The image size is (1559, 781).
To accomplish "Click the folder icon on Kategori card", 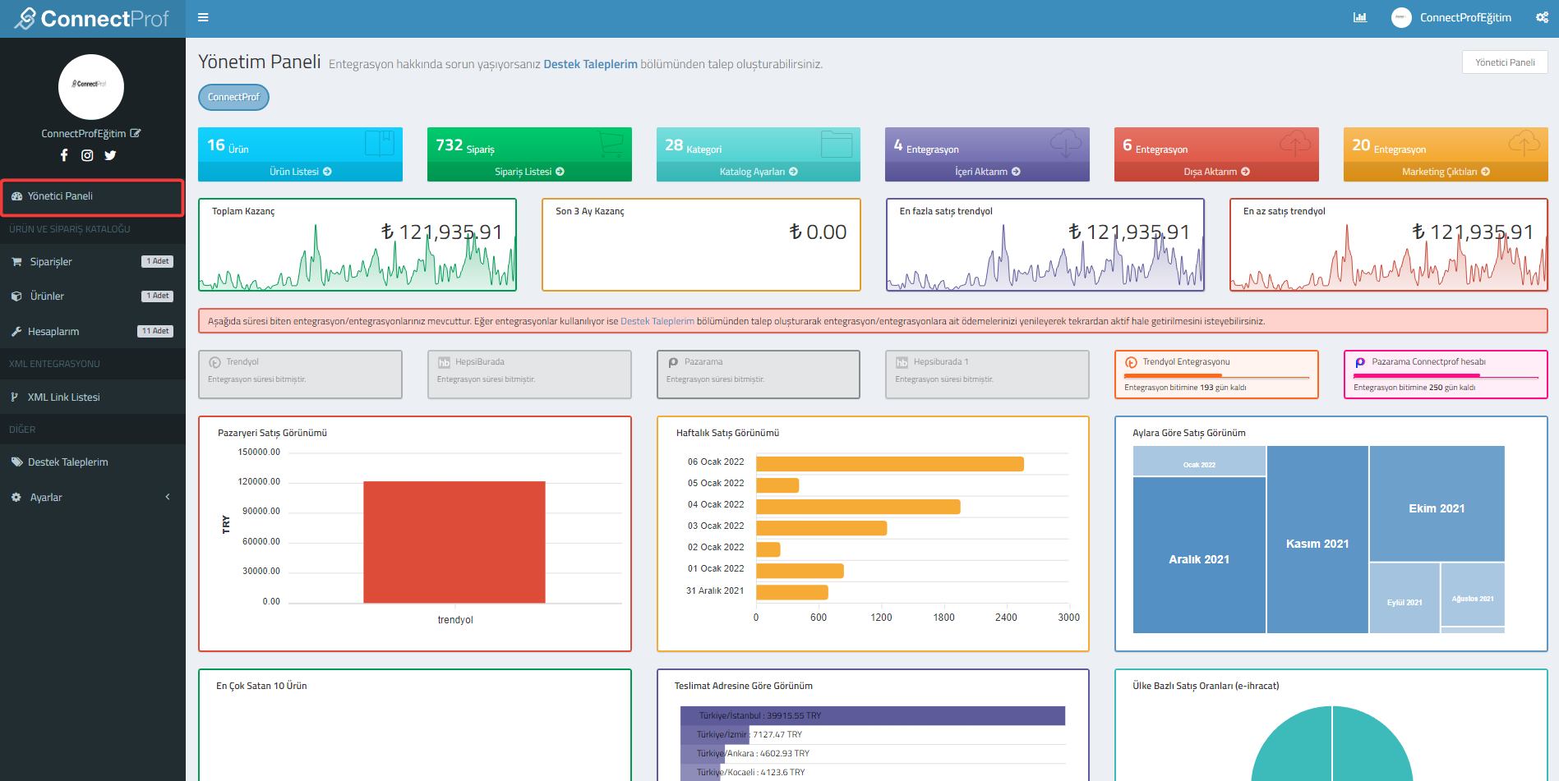I will [837, 145].
